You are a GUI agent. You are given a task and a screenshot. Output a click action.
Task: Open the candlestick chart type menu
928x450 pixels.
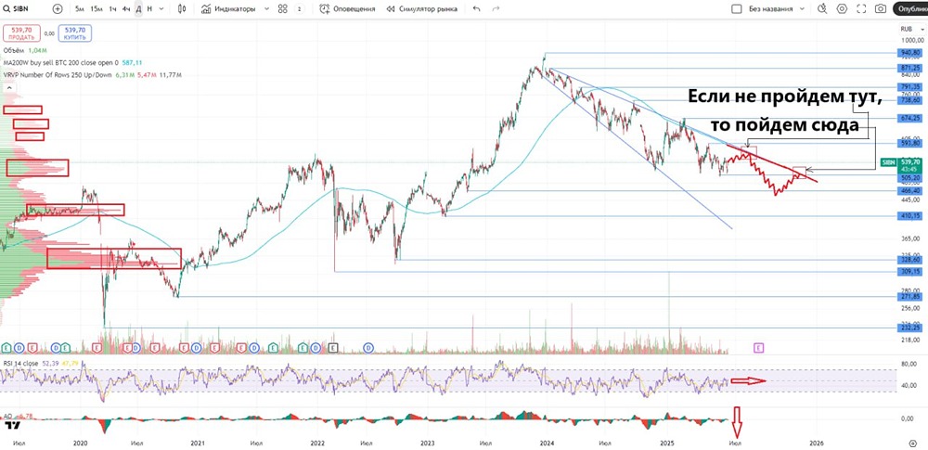181,9
